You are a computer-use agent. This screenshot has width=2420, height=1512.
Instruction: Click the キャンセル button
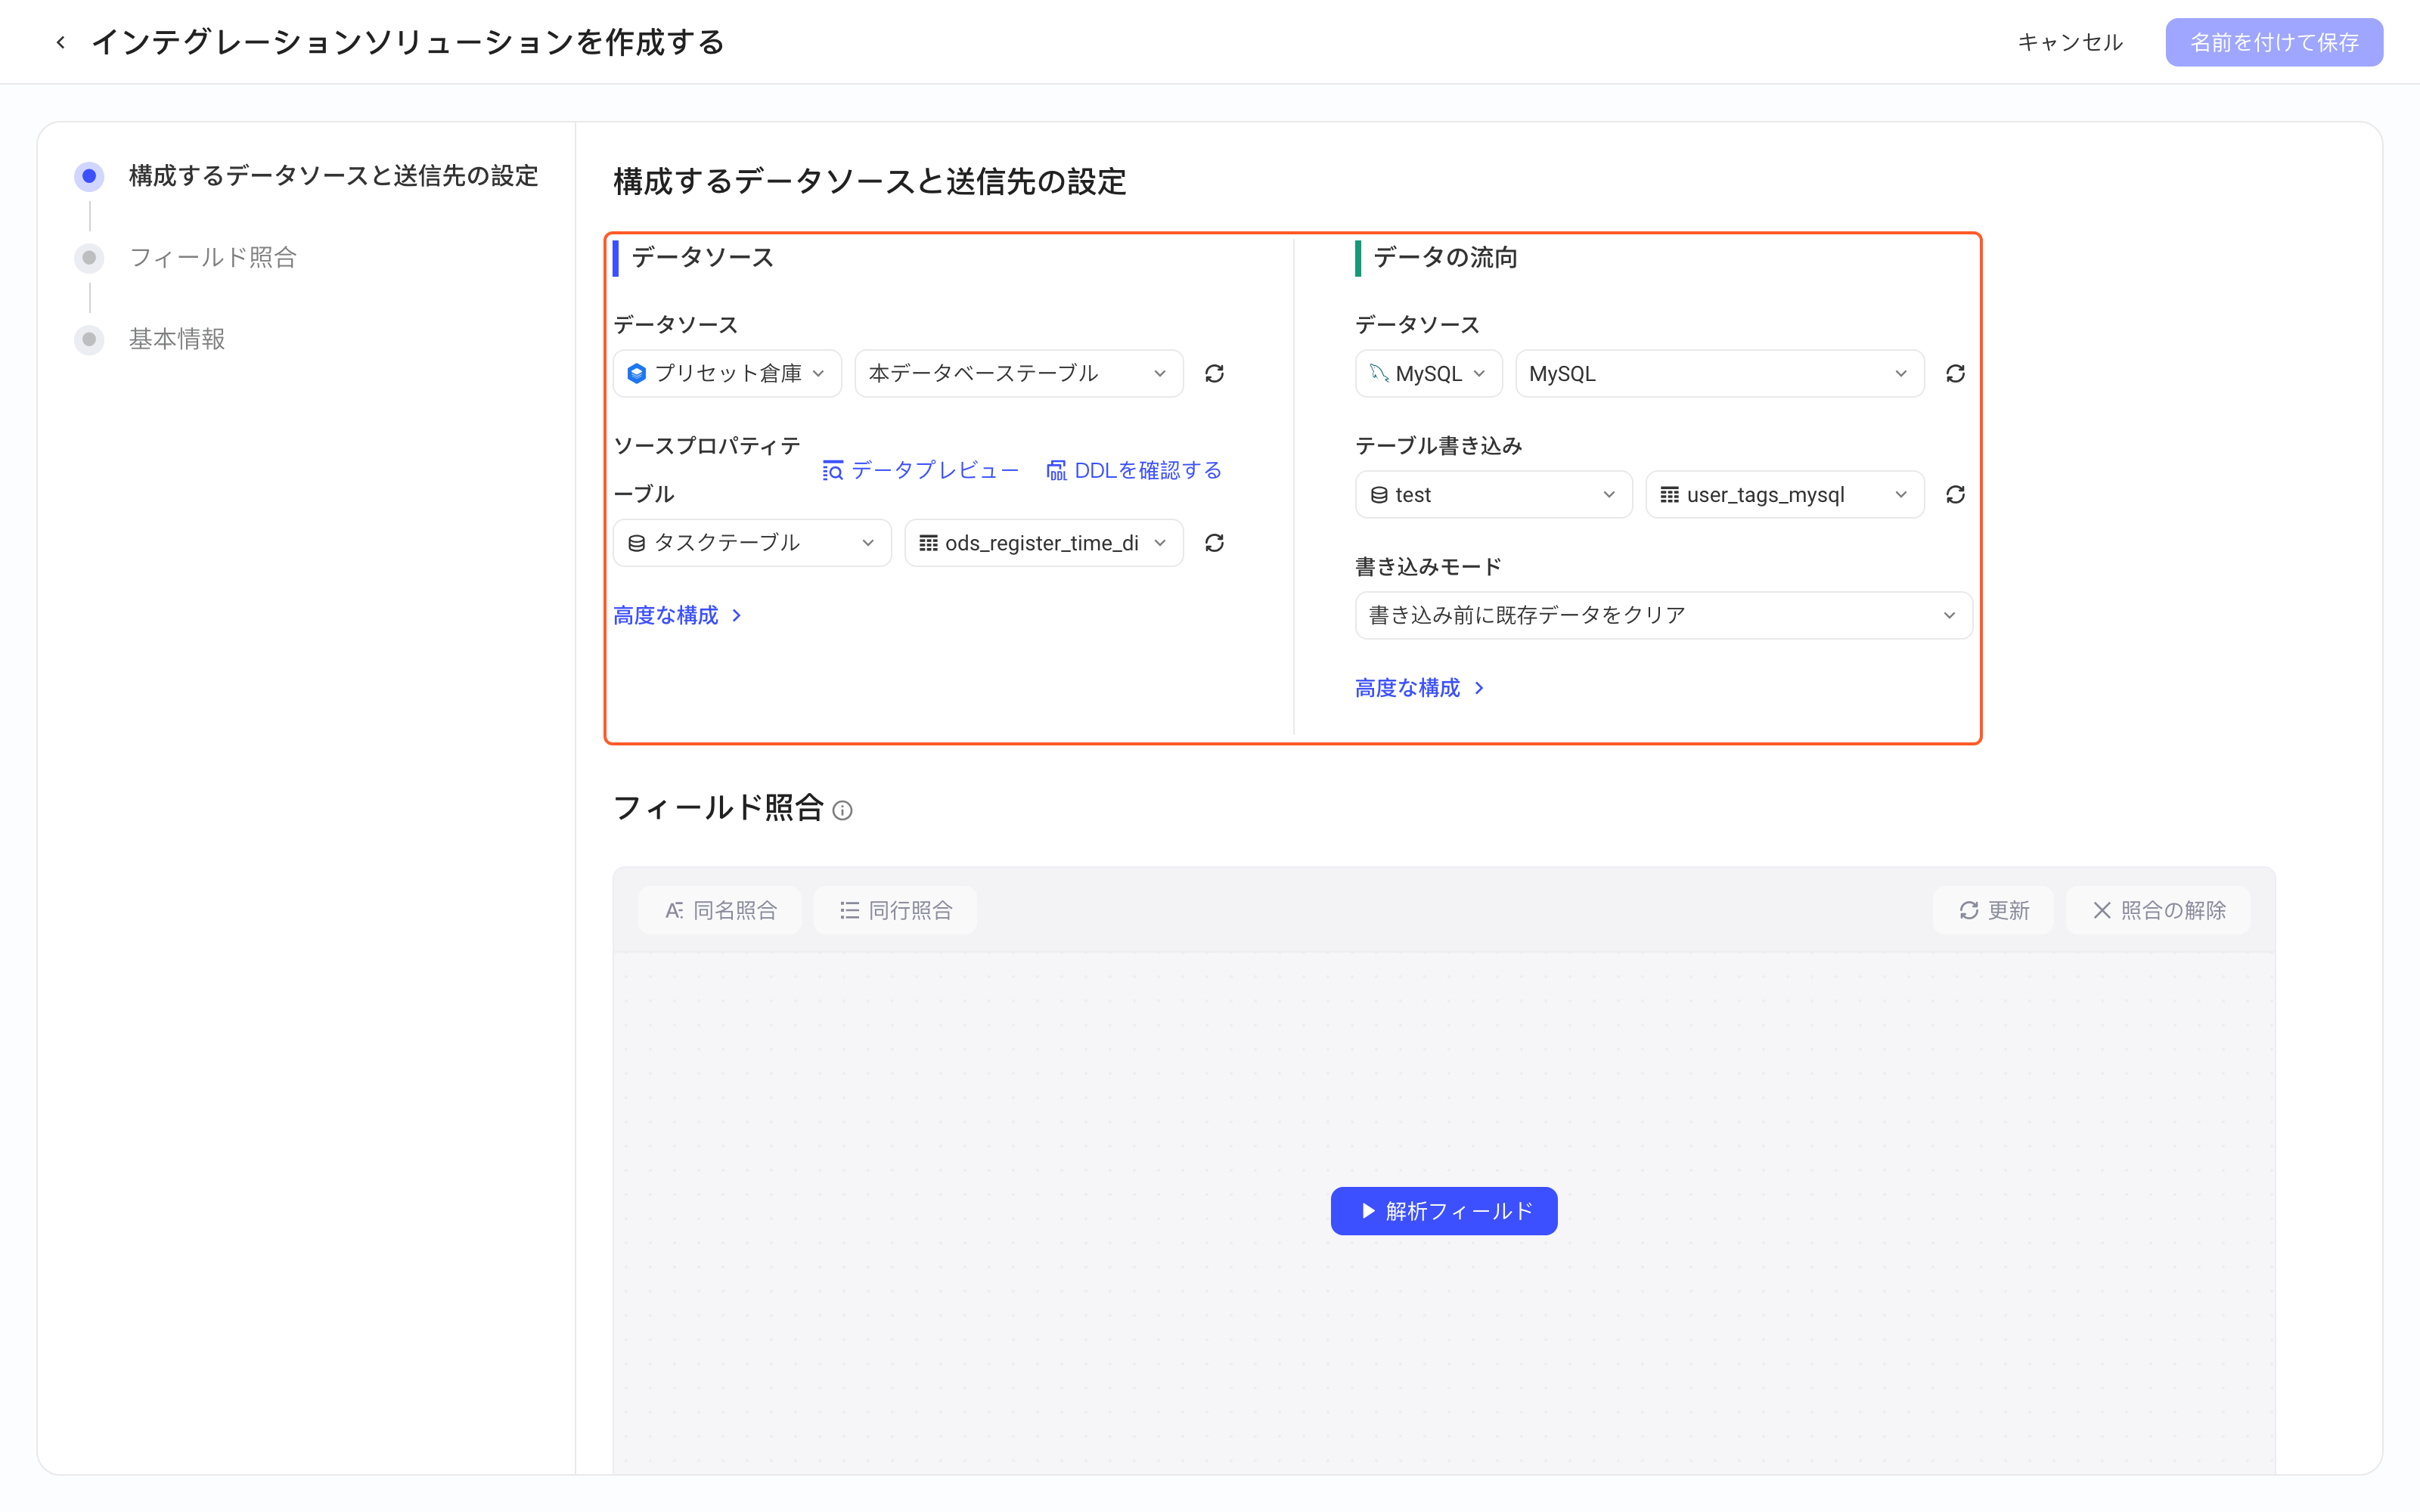point(2069,42)
